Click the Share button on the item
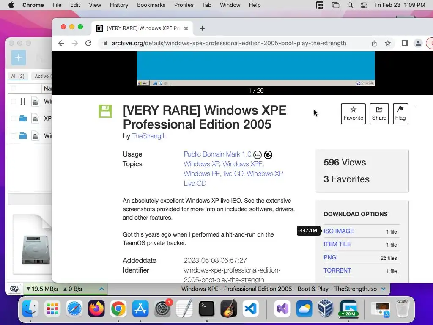Image resolution: width=433 pixels, height=325 pixels. [x=379, y=114]
